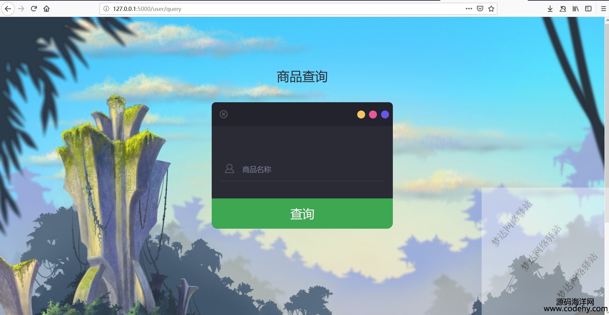Show site information for 127.0.0.1

tap(106, 9)
